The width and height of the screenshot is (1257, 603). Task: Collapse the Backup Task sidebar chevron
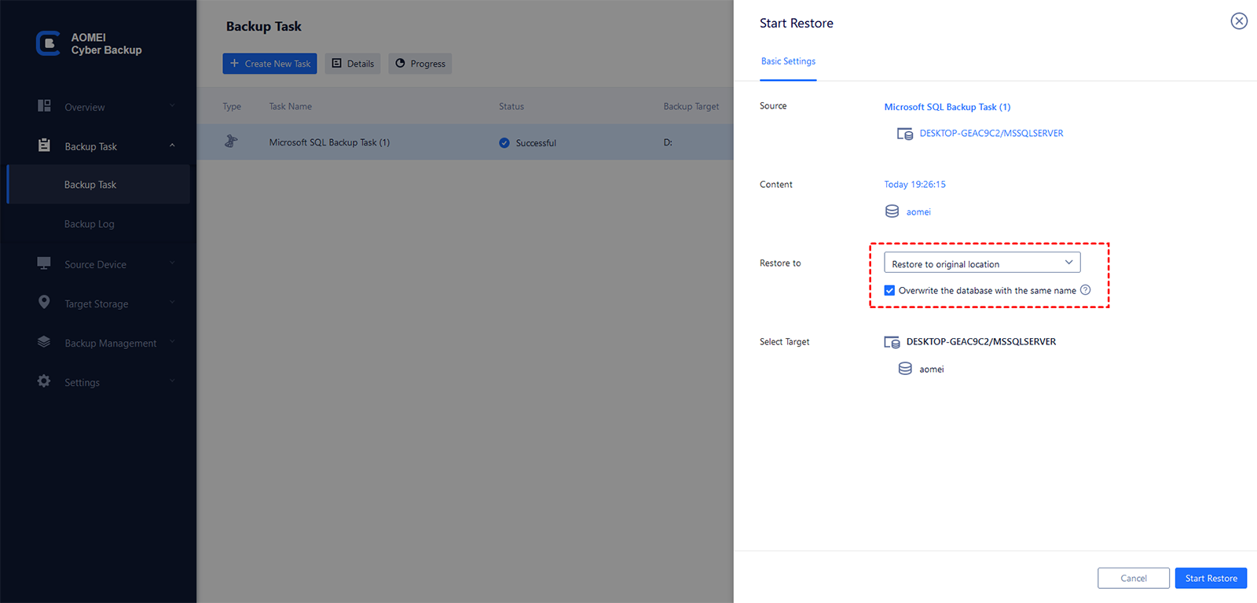[172, 145]
